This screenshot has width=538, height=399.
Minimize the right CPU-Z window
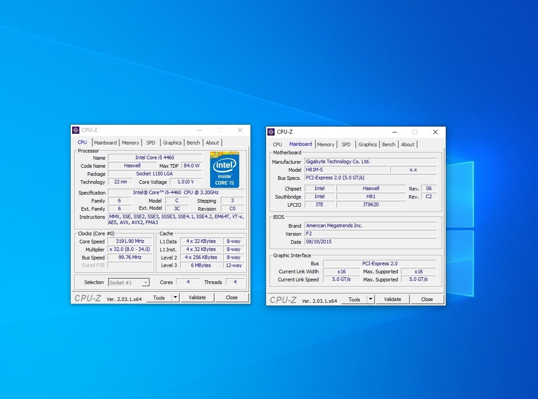394,132
